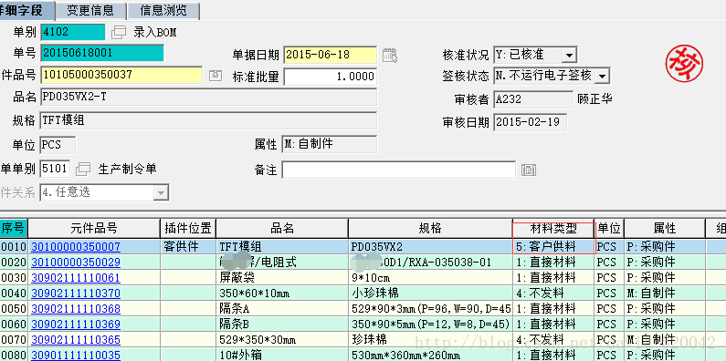Open component link 30902111110365

pyautogui.click(x=76, y=340)
